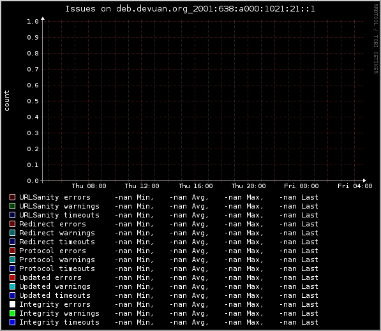Click the RRDTOOL / TOBI OETIKER watermark

click(376, 39)
